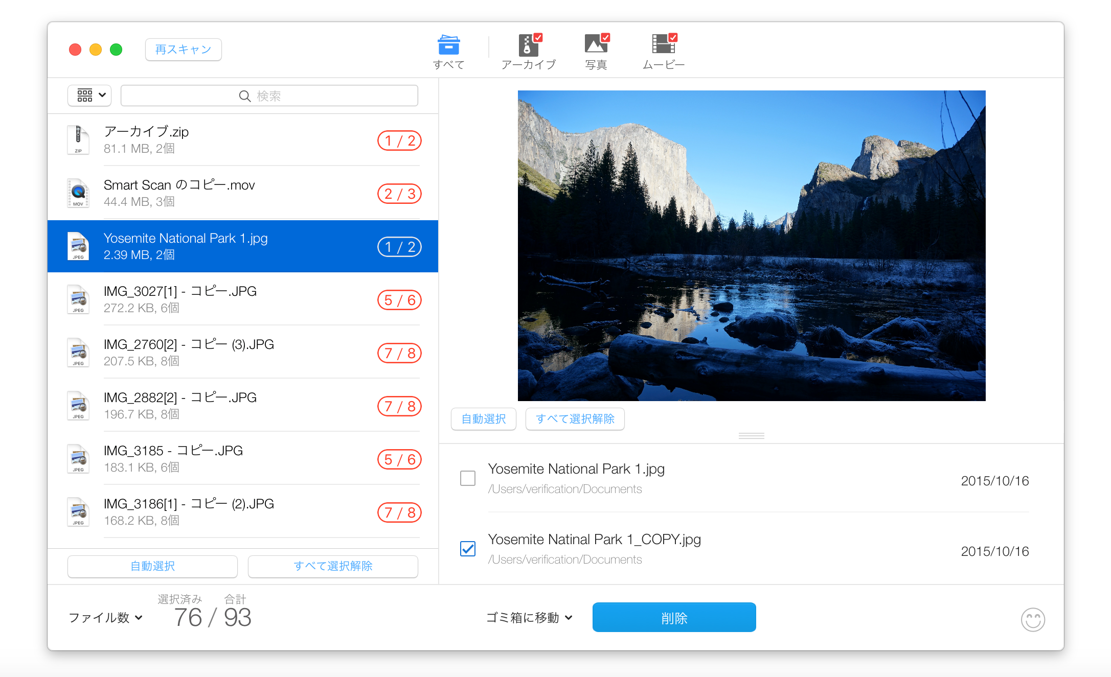Click the 再スキャン rescan button

coord(183,50)
